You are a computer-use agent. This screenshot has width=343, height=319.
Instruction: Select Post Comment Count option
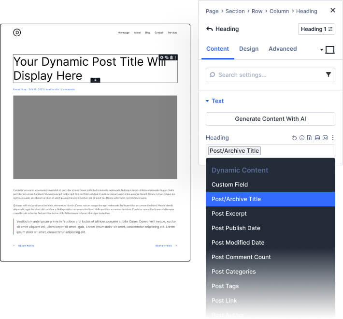click(x=271, y=257)
